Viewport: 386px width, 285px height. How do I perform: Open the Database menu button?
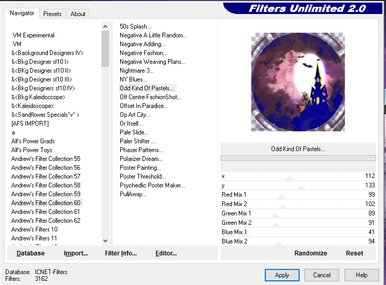[x=31, y=253]
